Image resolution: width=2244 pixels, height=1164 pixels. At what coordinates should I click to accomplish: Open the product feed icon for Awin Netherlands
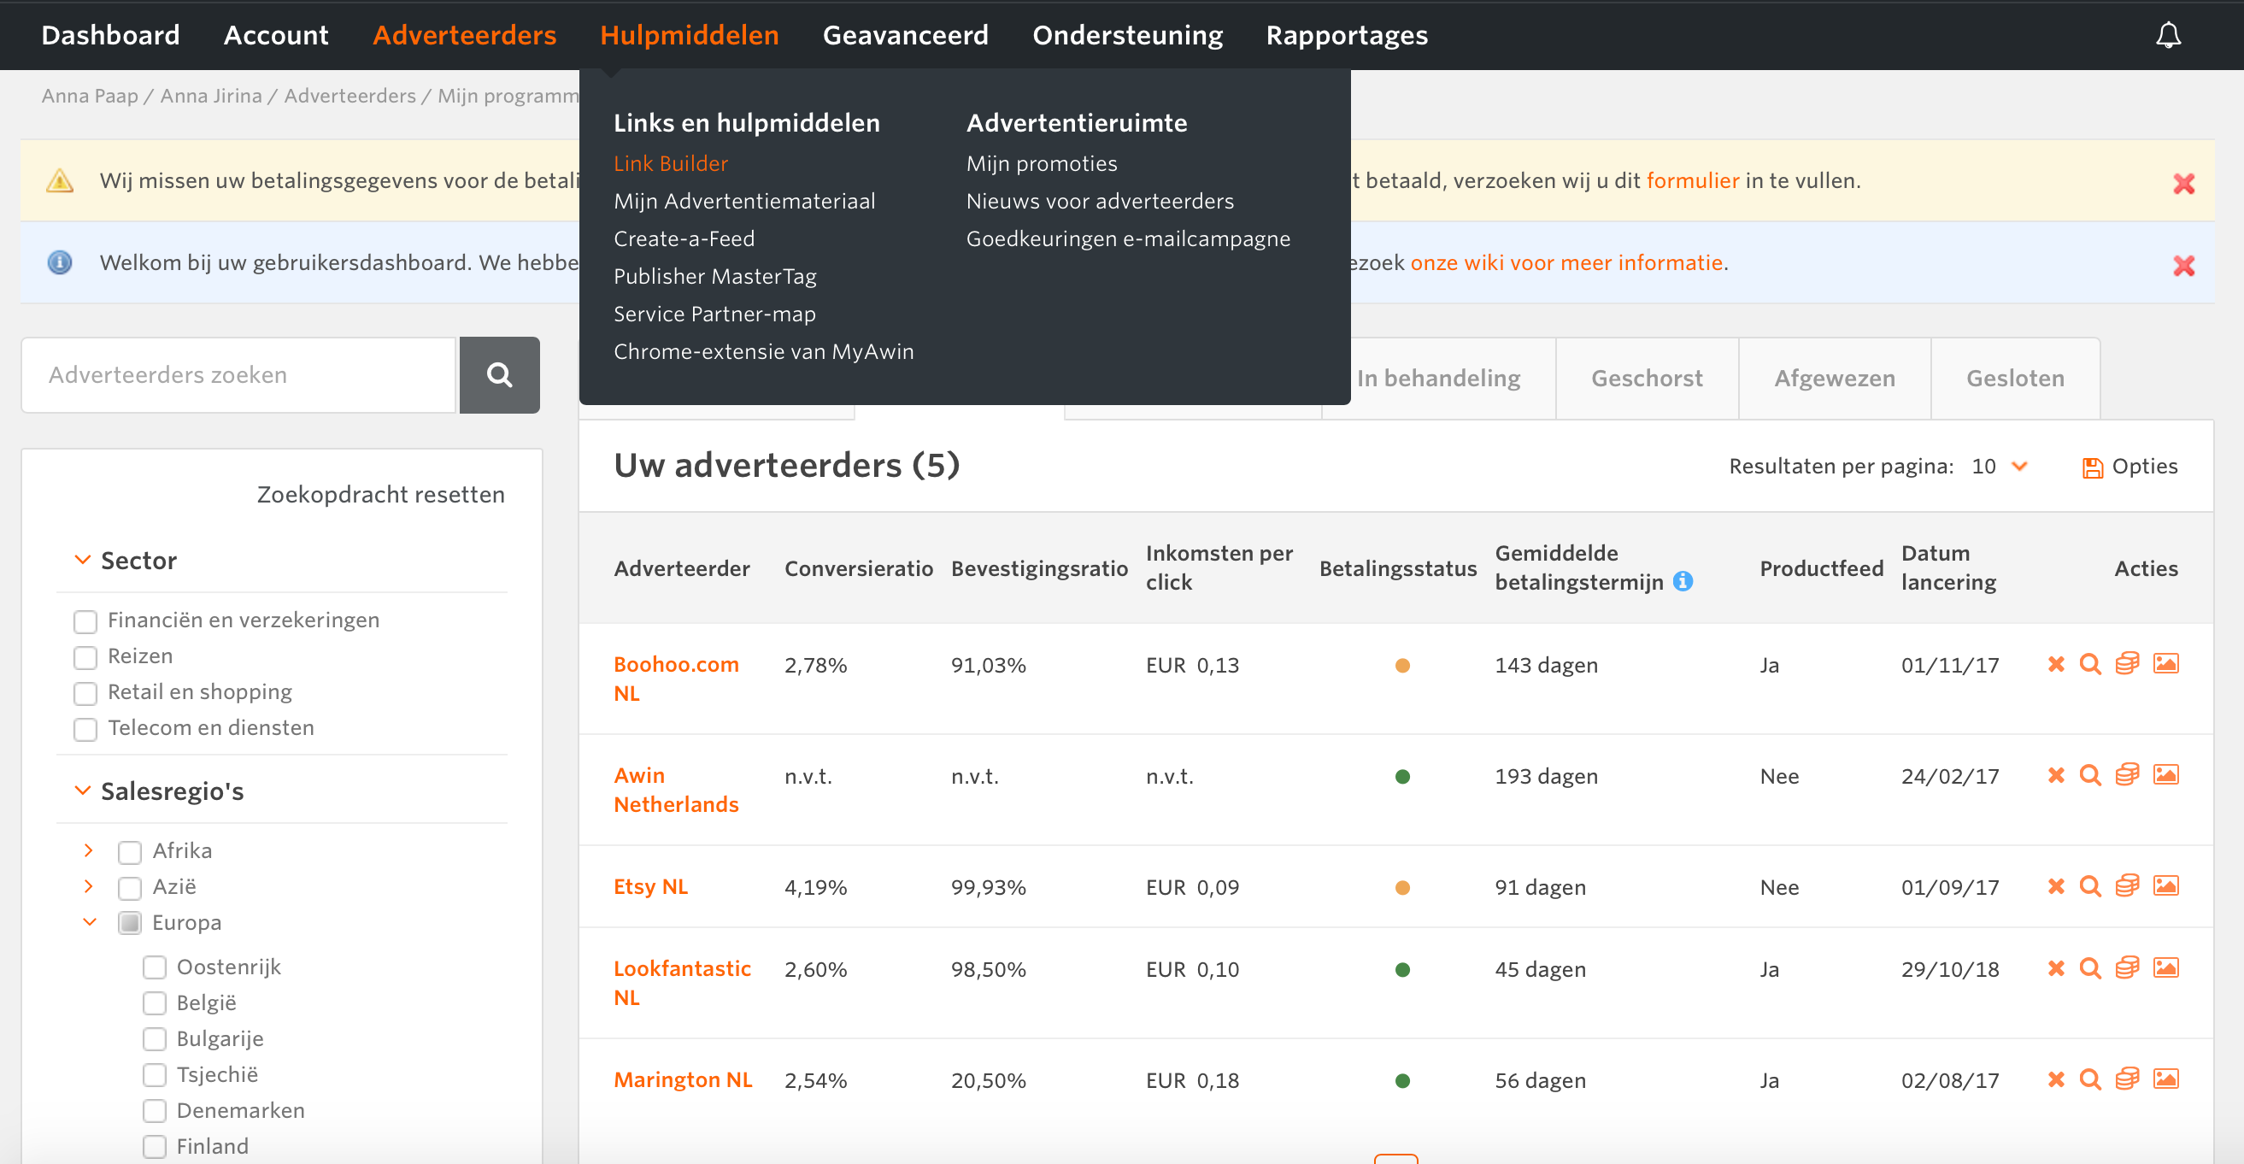click(2127, 774)
